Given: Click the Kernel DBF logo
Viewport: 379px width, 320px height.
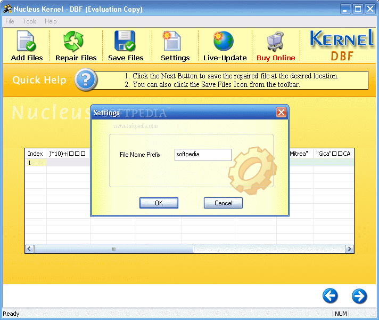Looking at the screenshot, I should click(x=341, y=45).
